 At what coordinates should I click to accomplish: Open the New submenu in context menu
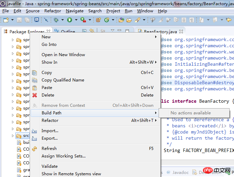click(x=96, y=37)
